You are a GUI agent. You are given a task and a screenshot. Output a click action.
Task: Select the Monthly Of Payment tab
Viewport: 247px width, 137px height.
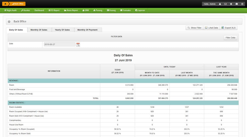click(87, 30)
